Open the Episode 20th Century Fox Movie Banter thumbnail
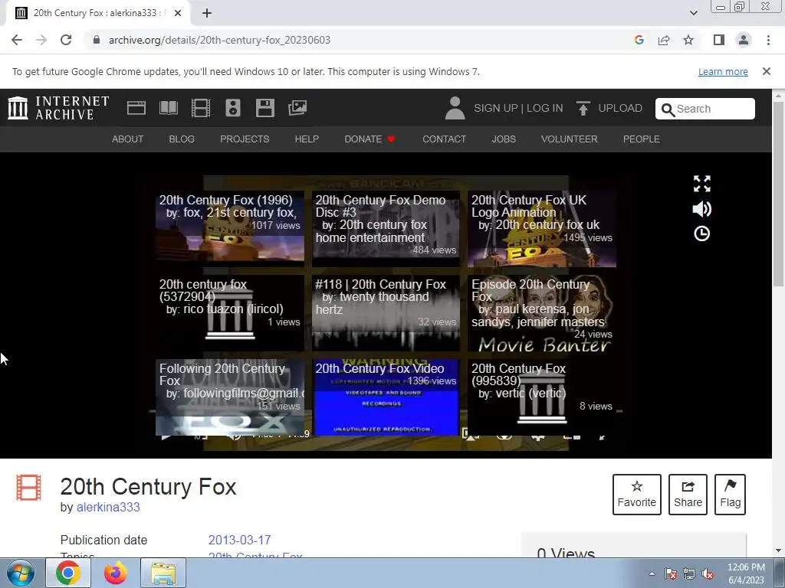 542,312
